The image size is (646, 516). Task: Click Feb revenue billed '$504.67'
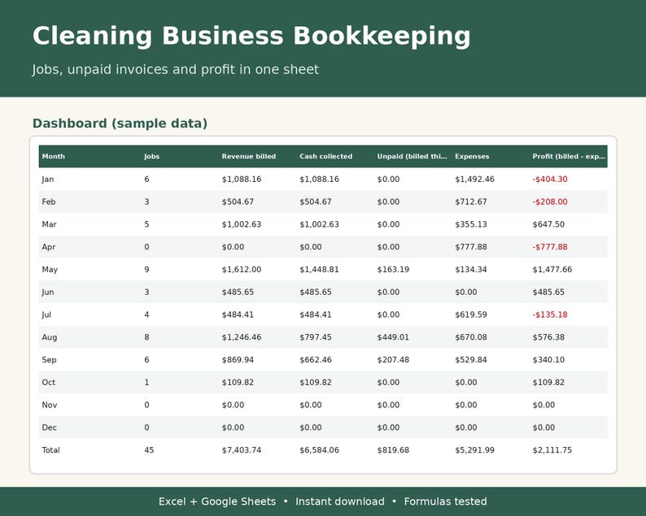(238, 202)
